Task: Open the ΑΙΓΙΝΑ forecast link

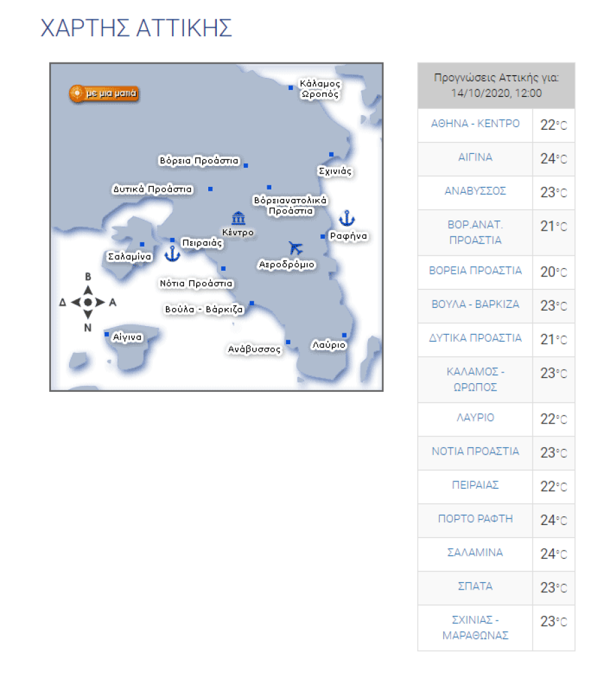Action: coord(475,157)
